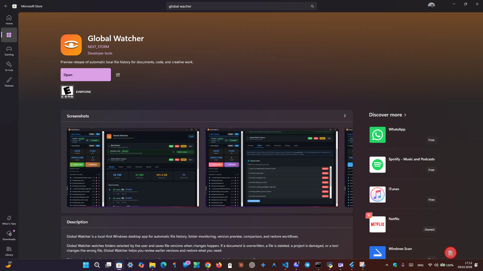
Task: Open Telegram from the taskbar
Action: click(307, 265)
